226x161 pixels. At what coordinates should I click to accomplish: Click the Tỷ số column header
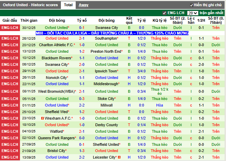(x=82, y=20)
